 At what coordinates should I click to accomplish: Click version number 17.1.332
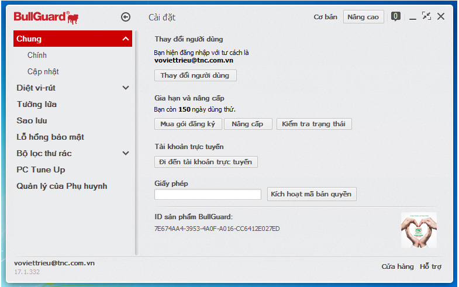click(27, 272)
